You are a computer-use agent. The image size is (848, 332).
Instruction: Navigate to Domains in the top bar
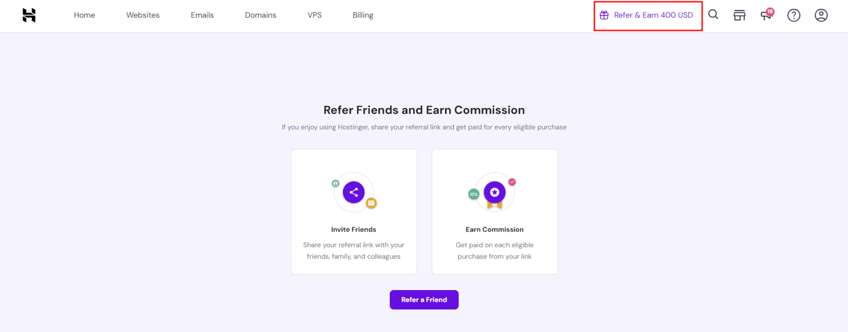[261, 15]
